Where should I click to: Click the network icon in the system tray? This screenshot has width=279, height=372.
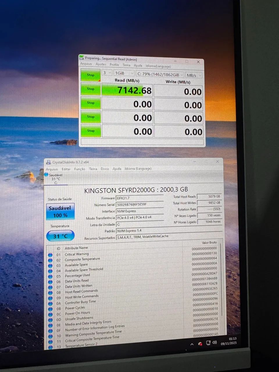208,343
